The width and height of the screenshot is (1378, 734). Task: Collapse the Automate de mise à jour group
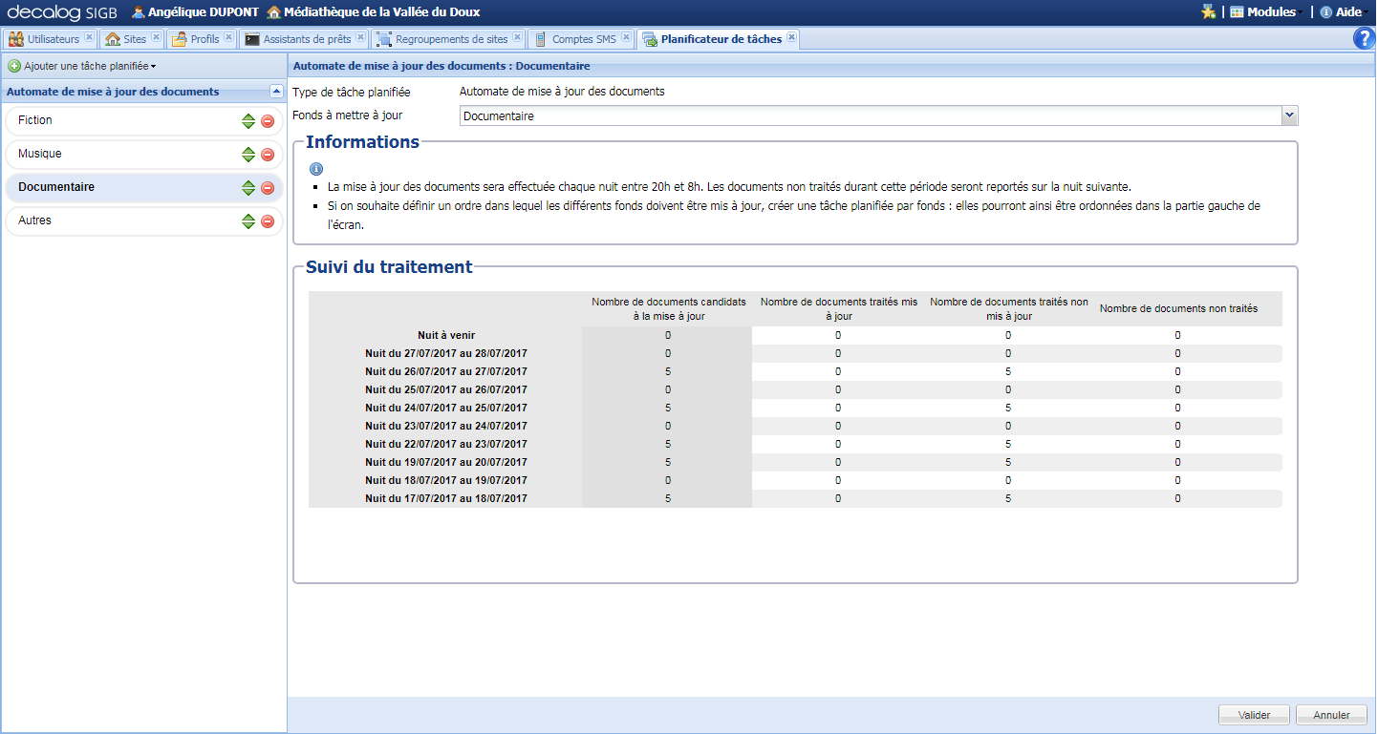click(x=276, y=92)
